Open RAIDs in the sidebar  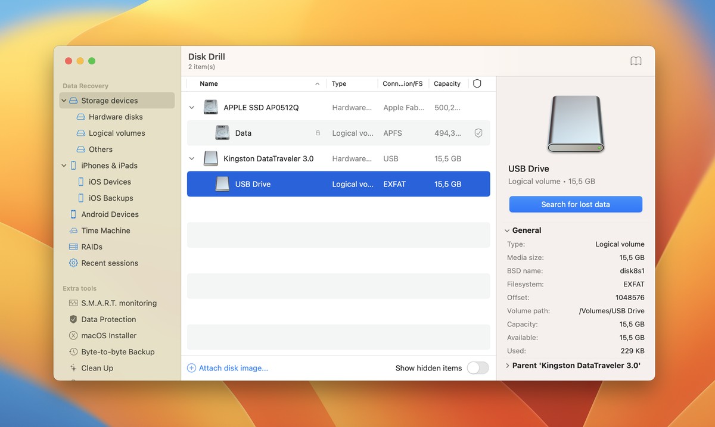pos(92,247)
